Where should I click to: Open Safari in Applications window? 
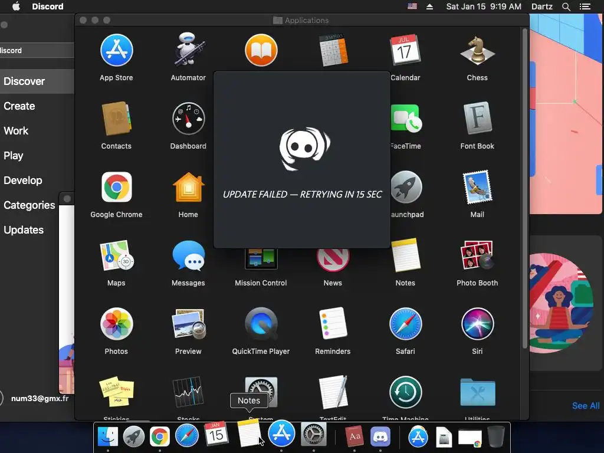pyautogui.click(x=405, y=324)
